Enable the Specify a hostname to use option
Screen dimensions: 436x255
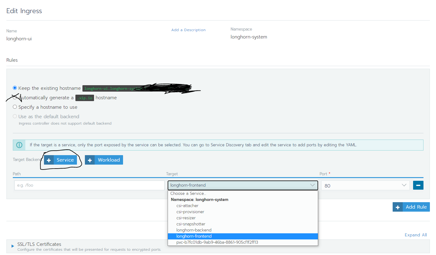[15, 107]
